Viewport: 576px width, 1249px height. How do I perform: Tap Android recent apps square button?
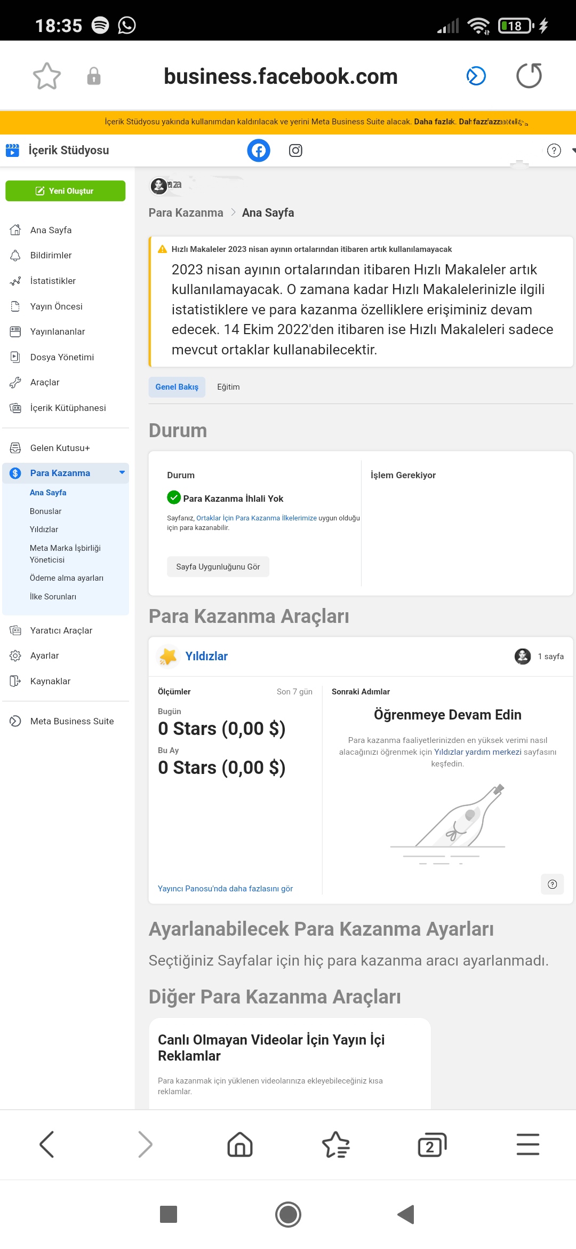pyautogui.click(x=169, y=1214)
